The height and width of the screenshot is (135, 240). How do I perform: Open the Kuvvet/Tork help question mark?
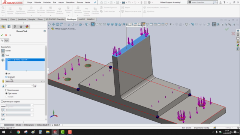[45, 31]
